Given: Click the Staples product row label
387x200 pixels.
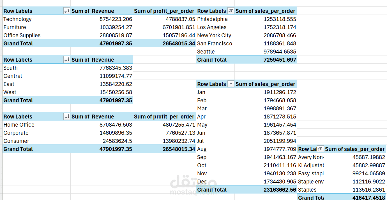Looking at the screenshot, I should (x=307, y=190).
